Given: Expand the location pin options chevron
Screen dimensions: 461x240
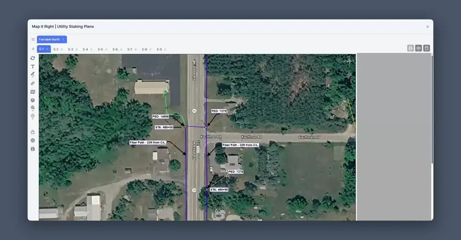Looking at the screenshot, I should coord(33,119).
